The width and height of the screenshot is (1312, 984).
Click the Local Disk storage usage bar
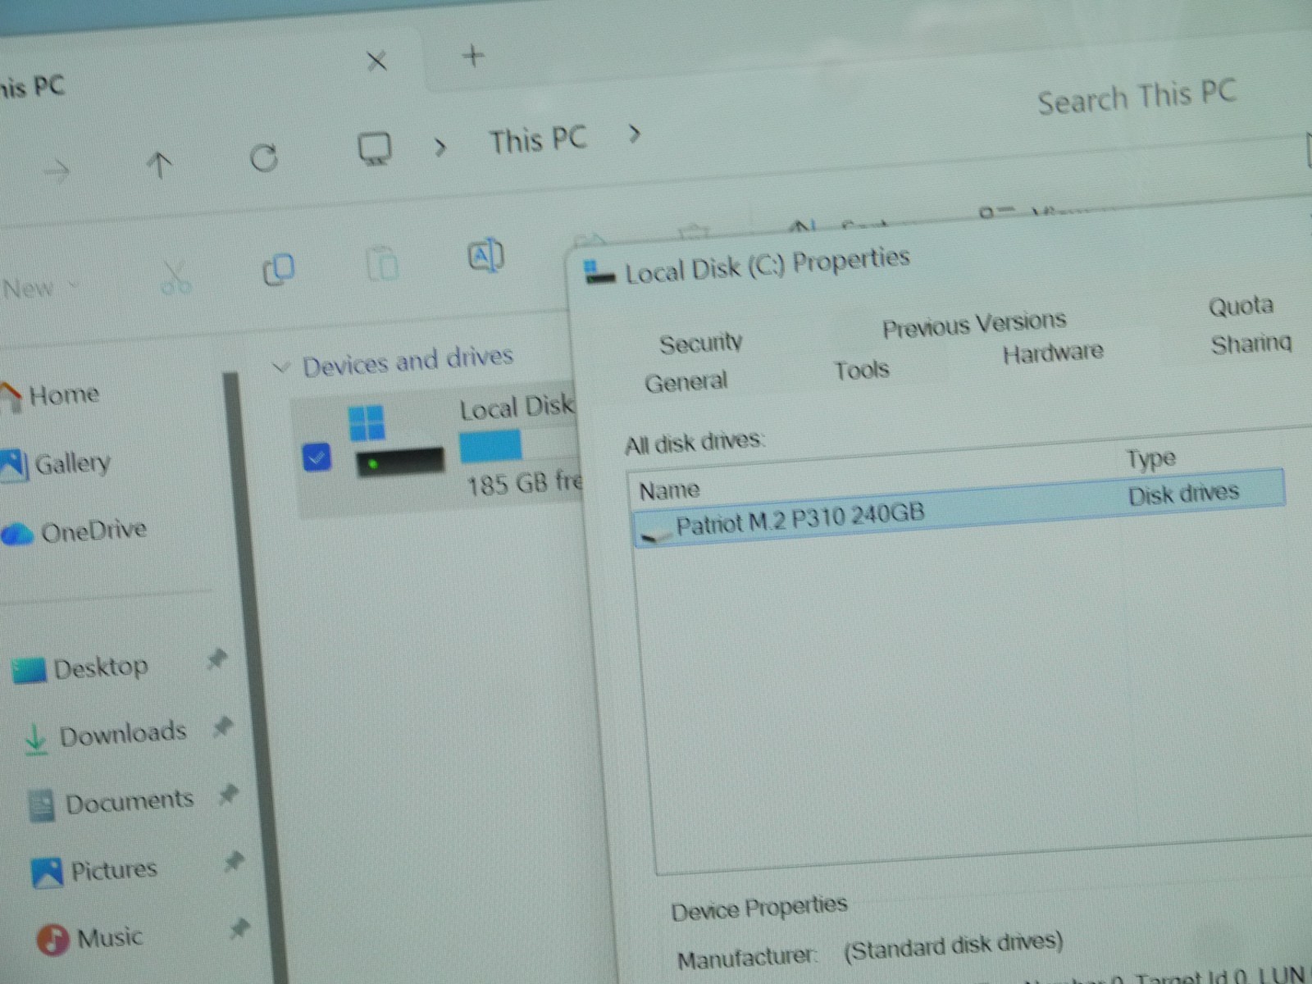pos(520,445)
